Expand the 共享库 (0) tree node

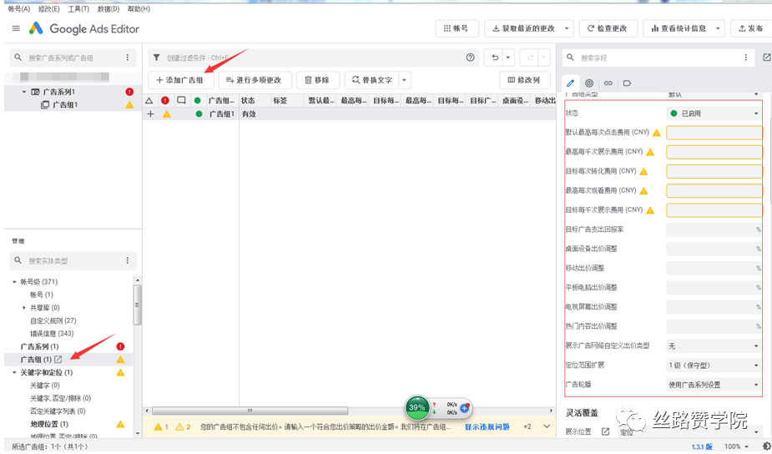pyautogui.click(x=24, y=308)
